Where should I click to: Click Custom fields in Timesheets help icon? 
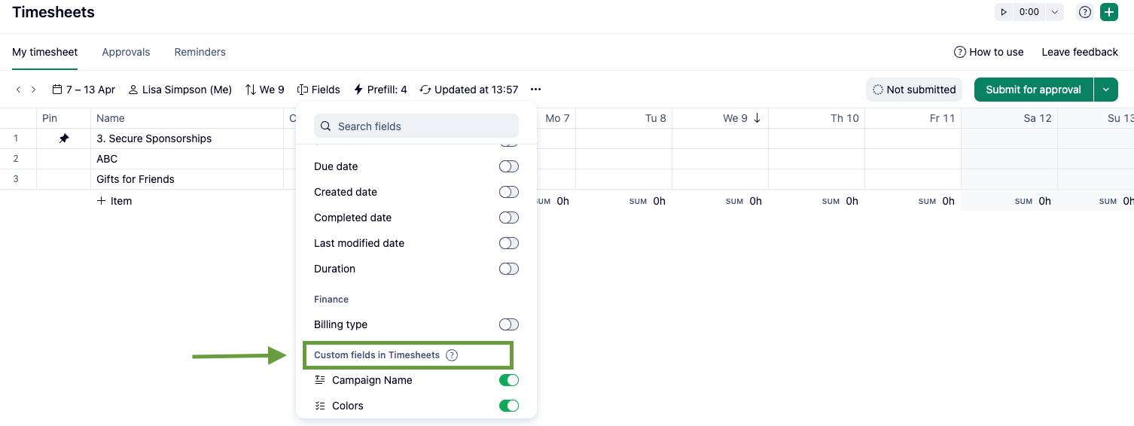click(x=452, y=355)
